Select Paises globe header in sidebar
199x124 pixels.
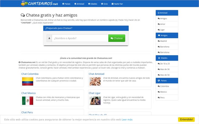coord(167,80)
